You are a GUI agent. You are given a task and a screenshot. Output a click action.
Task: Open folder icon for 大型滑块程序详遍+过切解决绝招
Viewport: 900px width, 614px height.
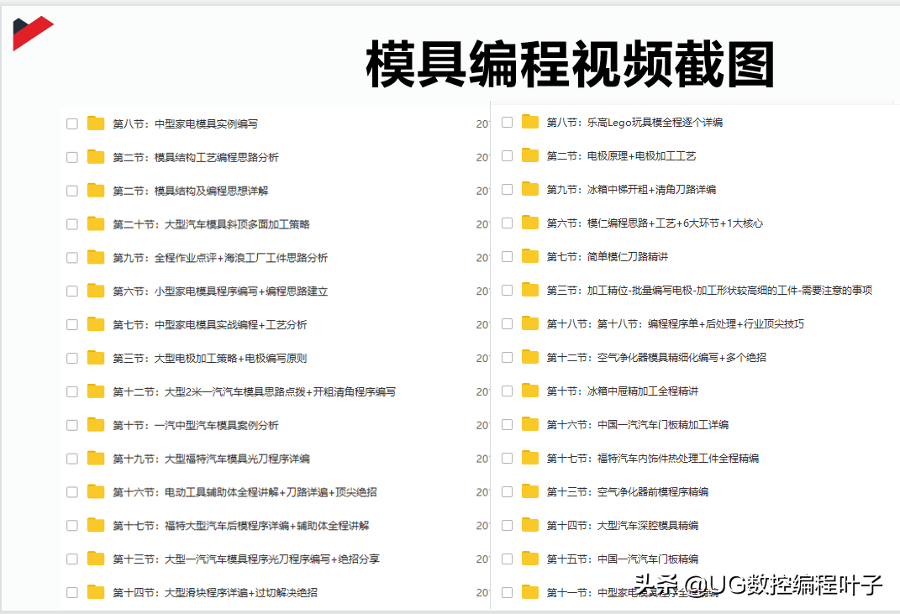(95, 592)
